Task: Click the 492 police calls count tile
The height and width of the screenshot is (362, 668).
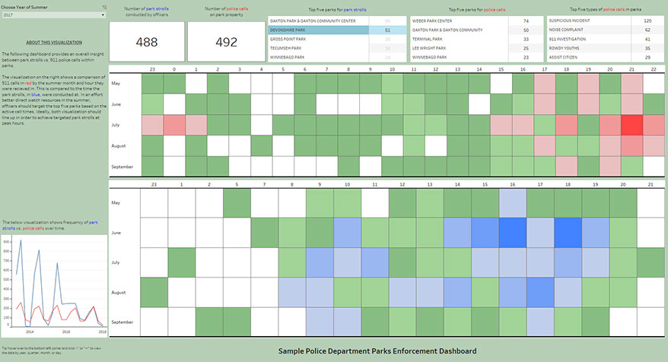Action: pyautogui.click(x=226, y=43)
